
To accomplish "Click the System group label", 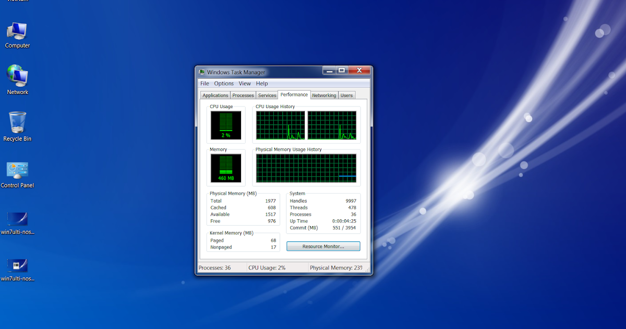I will pos(297,194).
